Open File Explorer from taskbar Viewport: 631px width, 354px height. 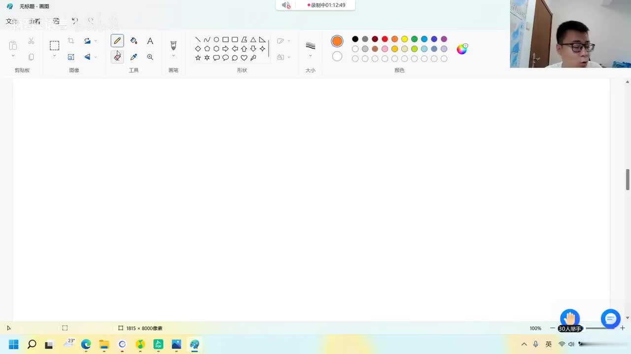[x=104, y=344]
